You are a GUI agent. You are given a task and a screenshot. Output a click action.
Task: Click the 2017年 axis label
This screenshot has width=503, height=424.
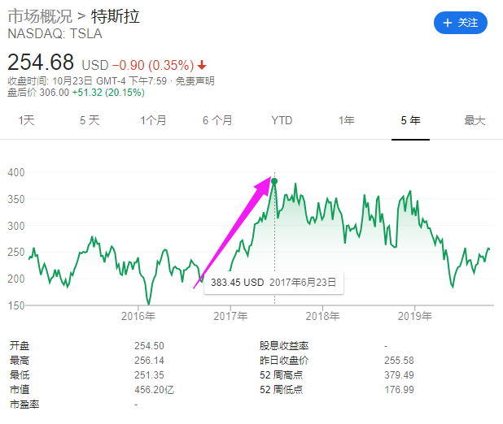point(230,316)
